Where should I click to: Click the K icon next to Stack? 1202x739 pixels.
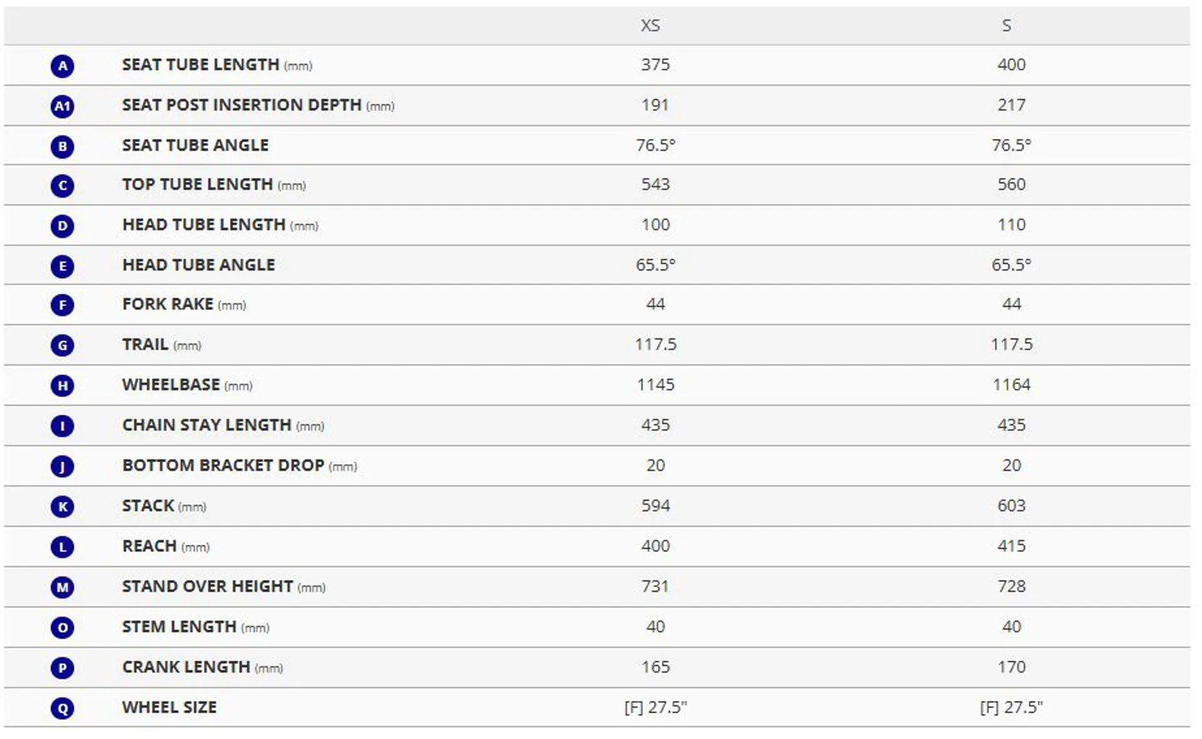tap(63, 506)
